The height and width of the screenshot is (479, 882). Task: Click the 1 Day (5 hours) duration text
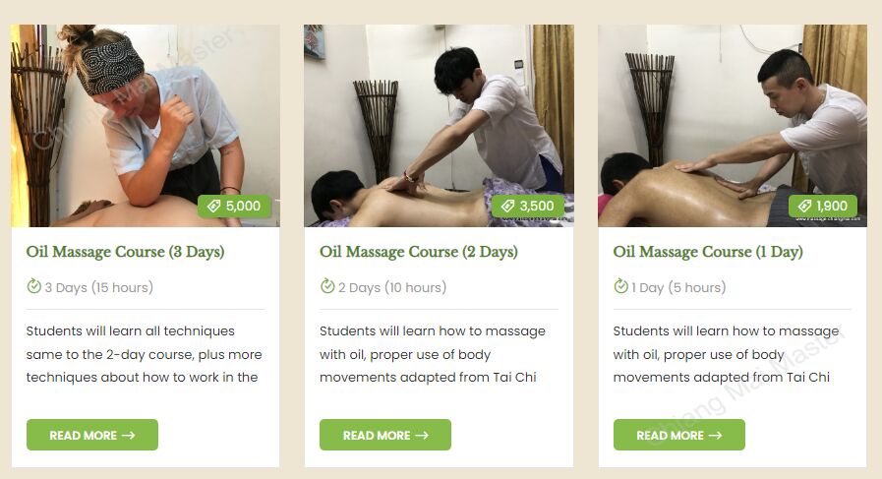(678, 287)
